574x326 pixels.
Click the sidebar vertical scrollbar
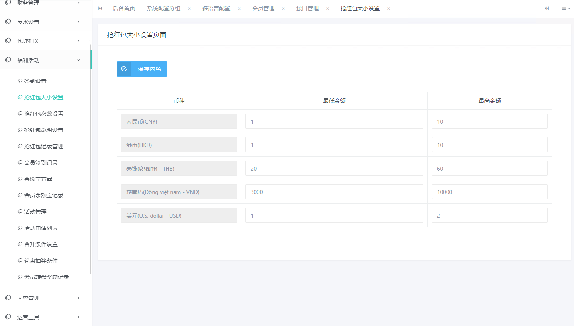[90, 159]
